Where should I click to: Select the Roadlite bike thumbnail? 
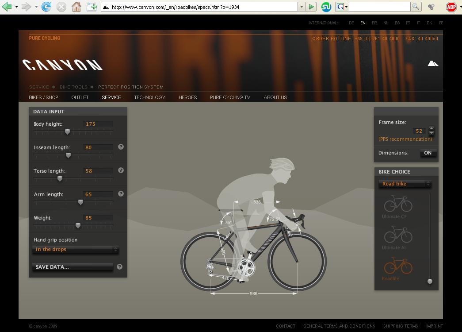pyautogui.click(x=398, y=267)
